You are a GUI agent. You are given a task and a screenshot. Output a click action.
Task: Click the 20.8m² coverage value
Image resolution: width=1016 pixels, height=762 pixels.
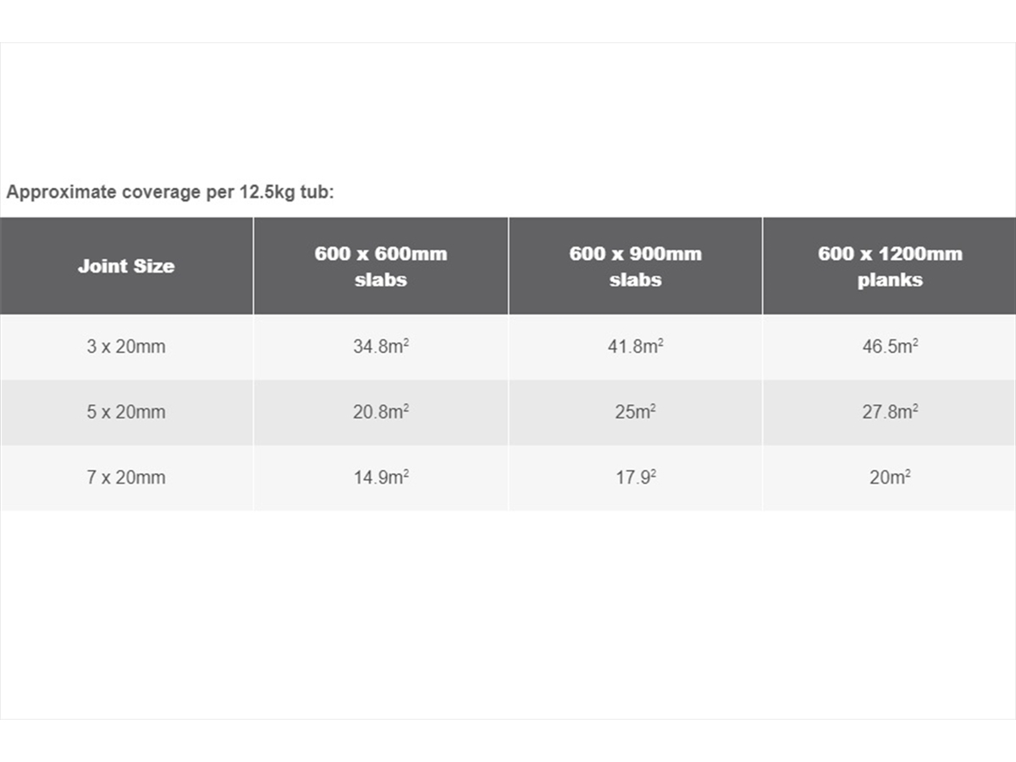pos(381,412)
